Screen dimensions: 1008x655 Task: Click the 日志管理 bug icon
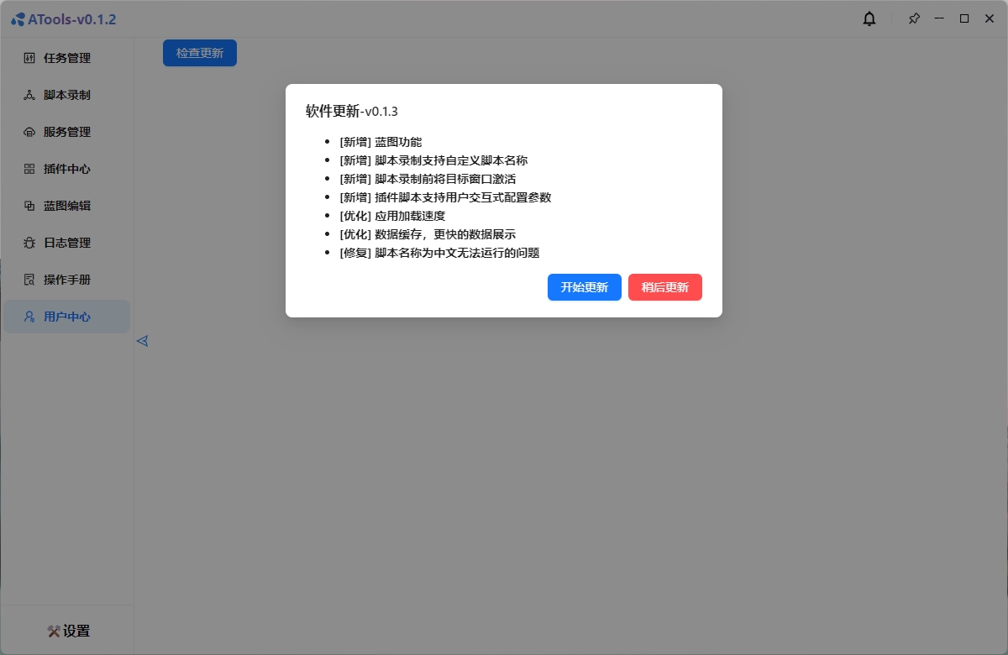coord(29,243)
